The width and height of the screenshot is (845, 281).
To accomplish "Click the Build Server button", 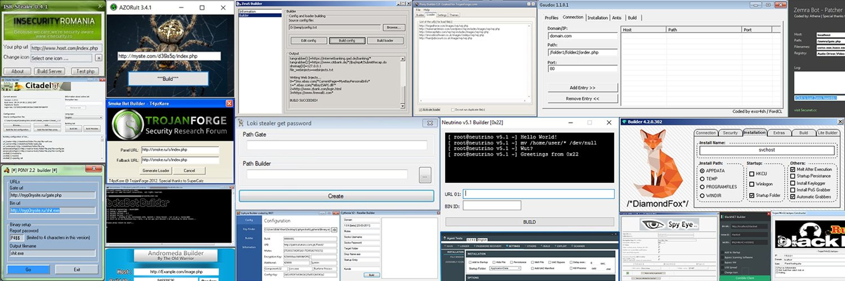I will point(50,71).
